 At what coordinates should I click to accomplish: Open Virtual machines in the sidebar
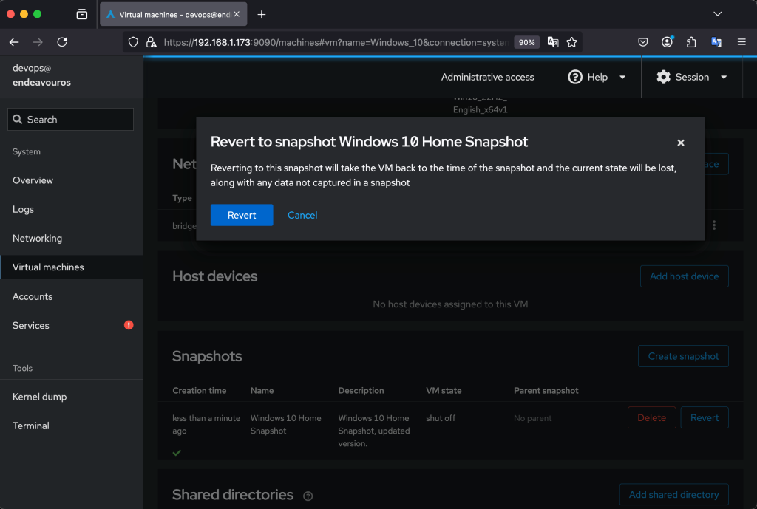[x=72, y=267]
